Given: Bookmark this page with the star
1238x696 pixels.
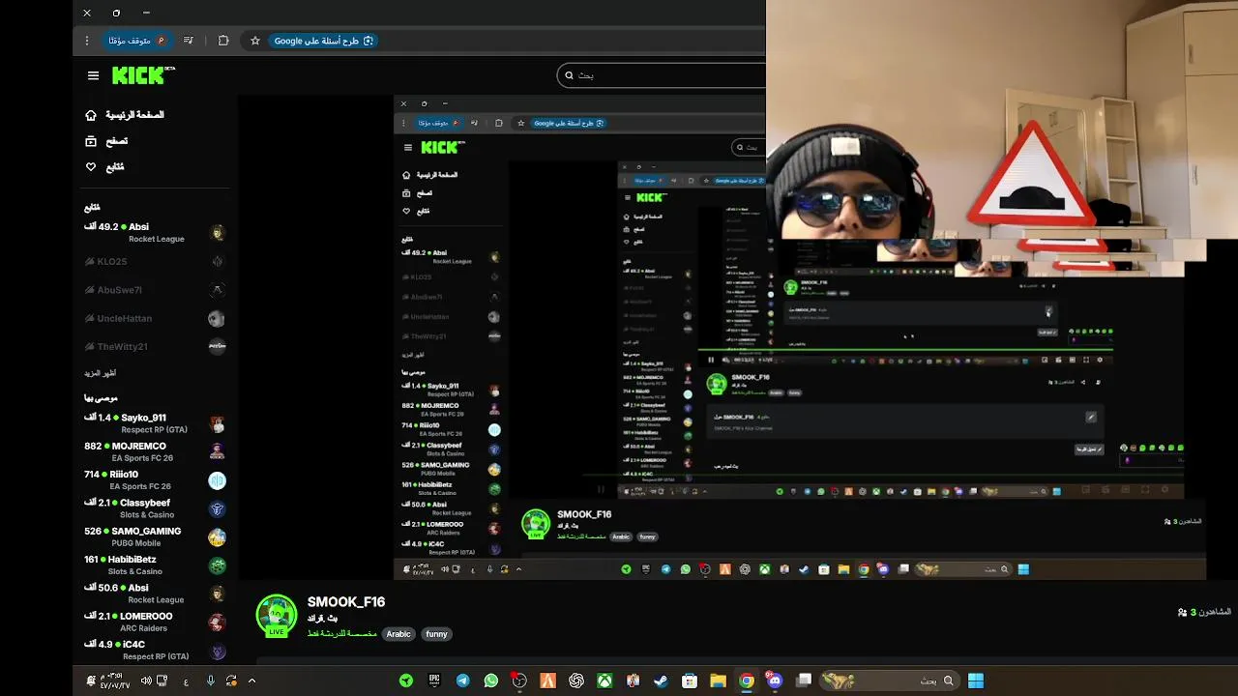Looking at the screenshot, I should [255, 41].
